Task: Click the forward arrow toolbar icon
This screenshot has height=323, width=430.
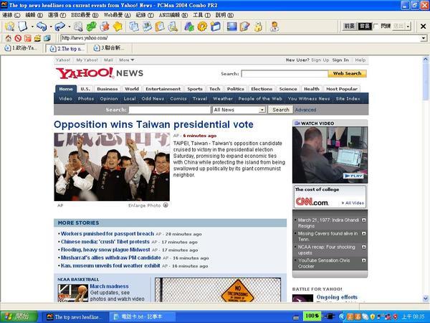Action: tap(59, 27)
